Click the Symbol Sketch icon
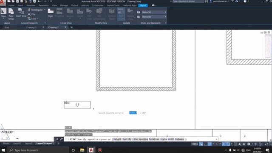The width and height of the screenshot is (272, 153). [x=112, y=14]
